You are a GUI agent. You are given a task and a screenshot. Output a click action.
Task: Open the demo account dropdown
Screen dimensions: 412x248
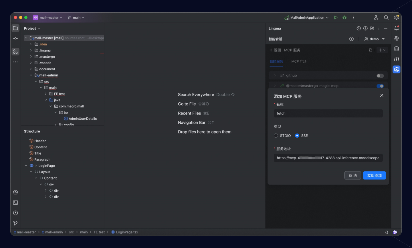(375, 39)
